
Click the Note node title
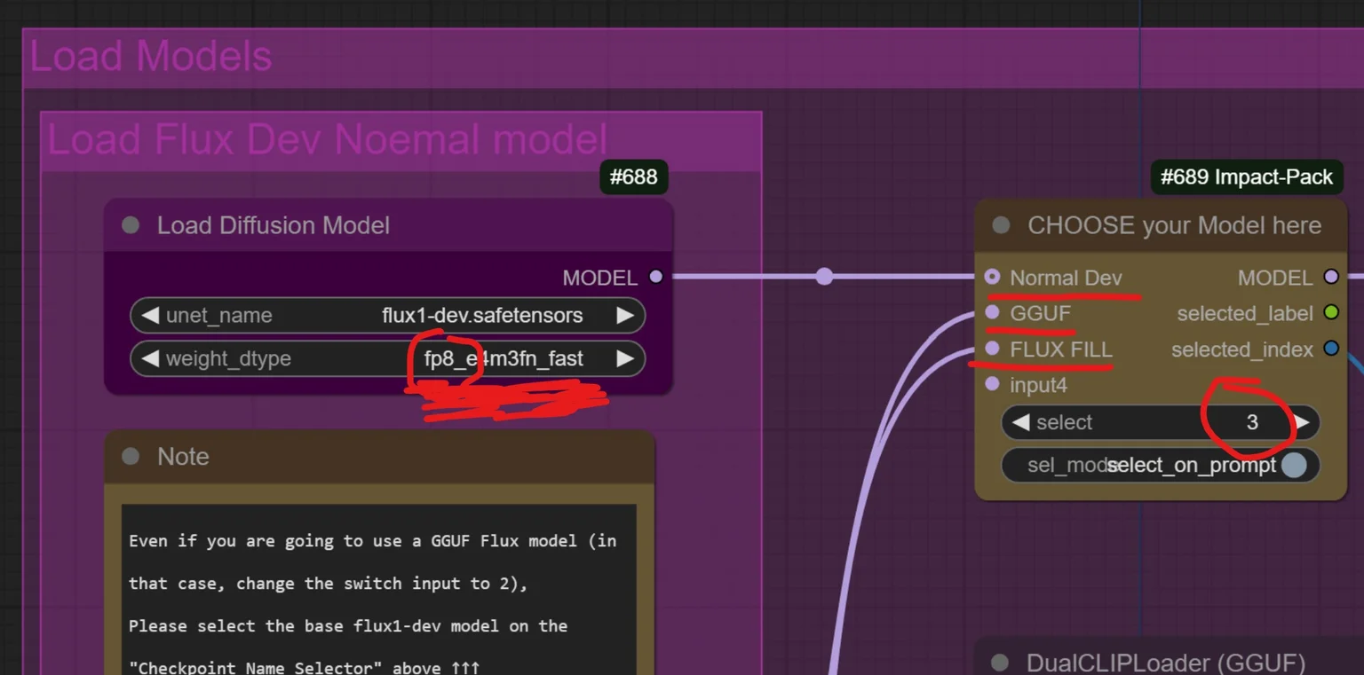(x=183, y=457)
